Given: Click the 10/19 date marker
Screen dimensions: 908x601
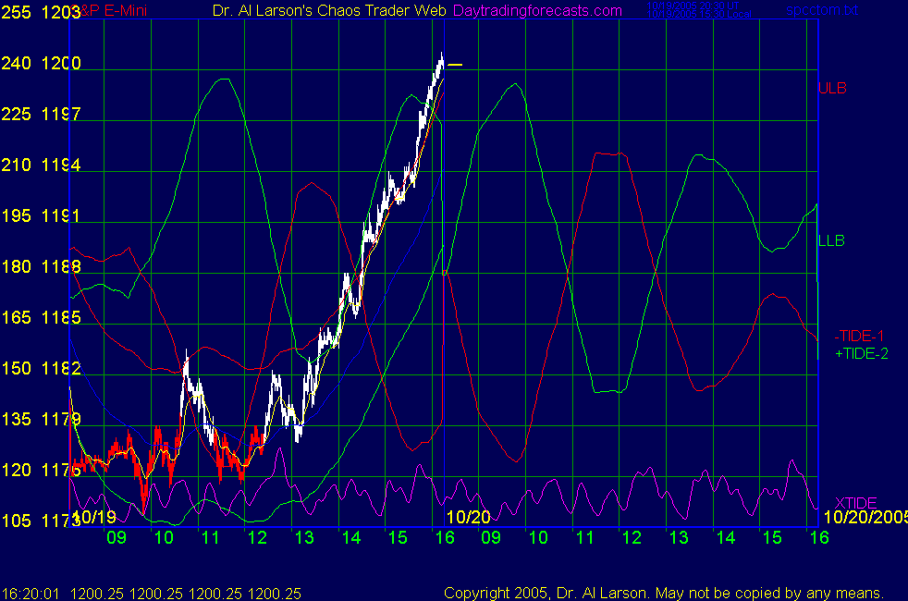Looking at the screenshot, I should pyautogui.click(x=94, y=517).
